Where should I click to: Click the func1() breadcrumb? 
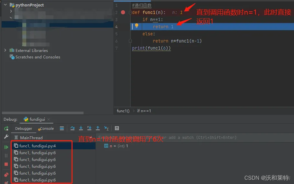(123, 111)
